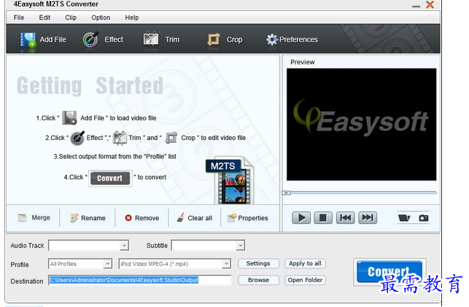Viewport: 469px width, 307px height.
Task: Open the File menu
Action: coord(19,18)
